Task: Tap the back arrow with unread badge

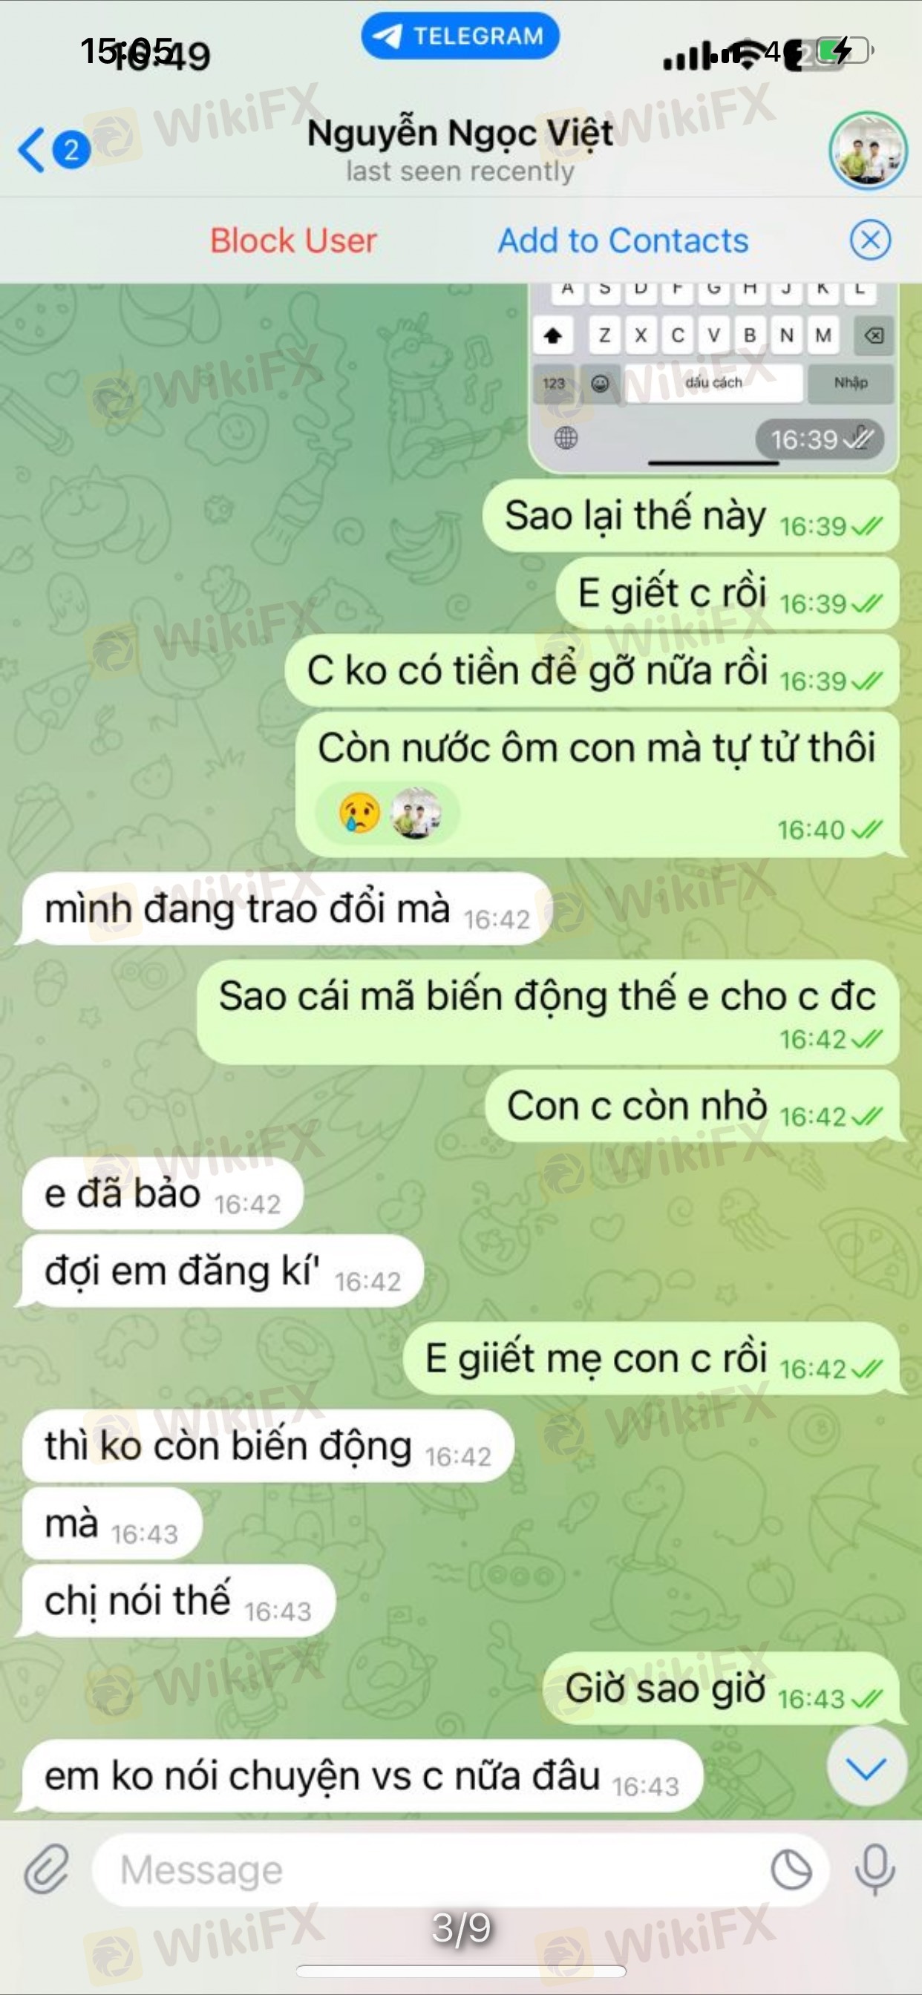Action: coord(54,149)
